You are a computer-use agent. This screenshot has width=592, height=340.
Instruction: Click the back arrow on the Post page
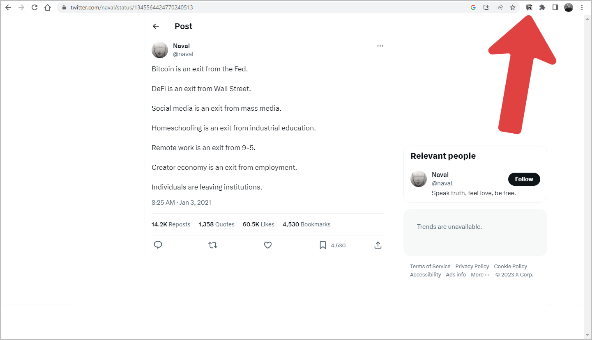click(x=156, y=26)
